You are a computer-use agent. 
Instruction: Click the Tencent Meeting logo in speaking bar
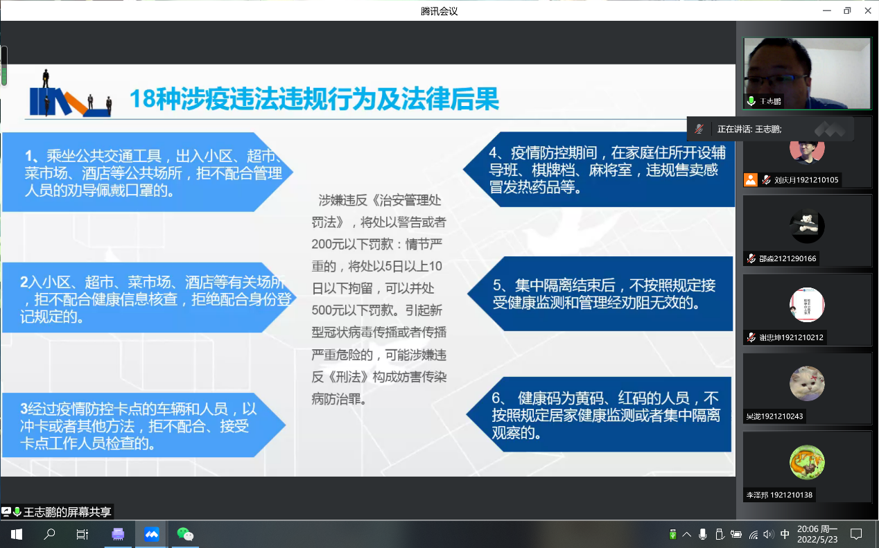pos(829,129)
